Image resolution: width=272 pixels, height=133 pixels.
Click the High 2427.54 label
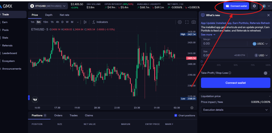coord(188,34)
